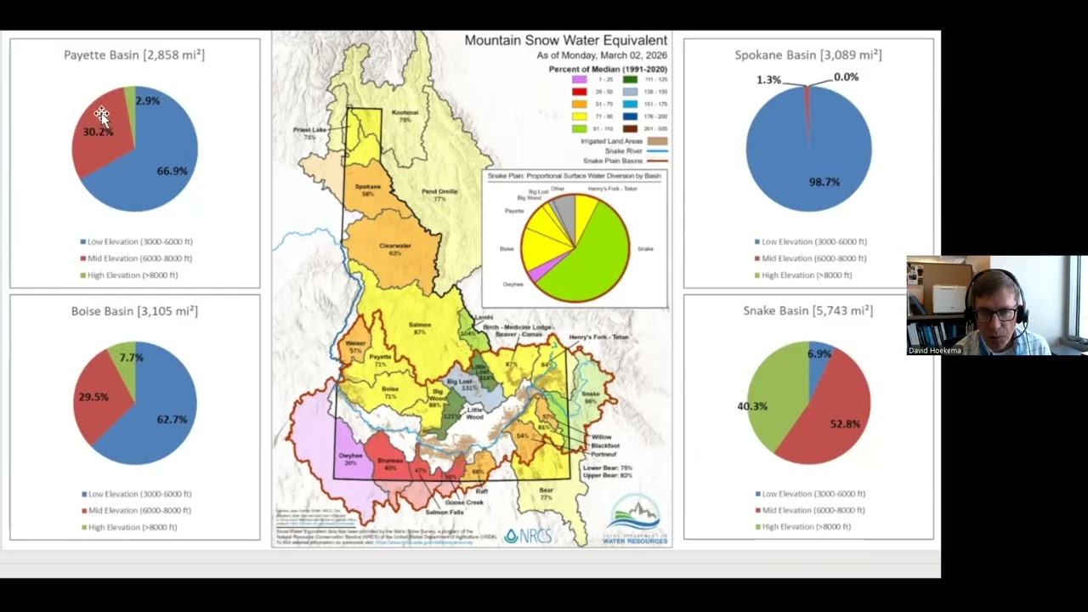Viewport: 1088px width, 612px height.
Task: Click the Payette Basin [2,858 mi²] chart title
Action: [x=134, y=54]
